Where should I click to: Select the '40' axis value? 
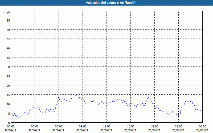coord(8,48)
